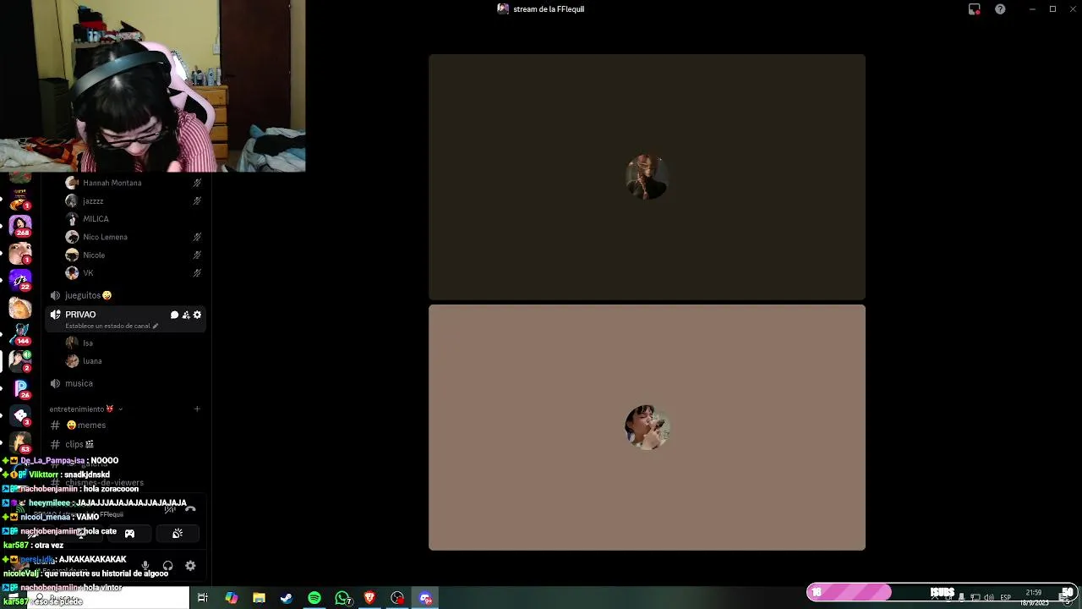The width and height of the screenshot is (1082, 609).
Task: Click the ESP language indicator
Action: point(1005,598)
